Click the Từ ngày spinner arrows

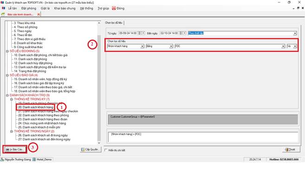(x=139, y=33)
